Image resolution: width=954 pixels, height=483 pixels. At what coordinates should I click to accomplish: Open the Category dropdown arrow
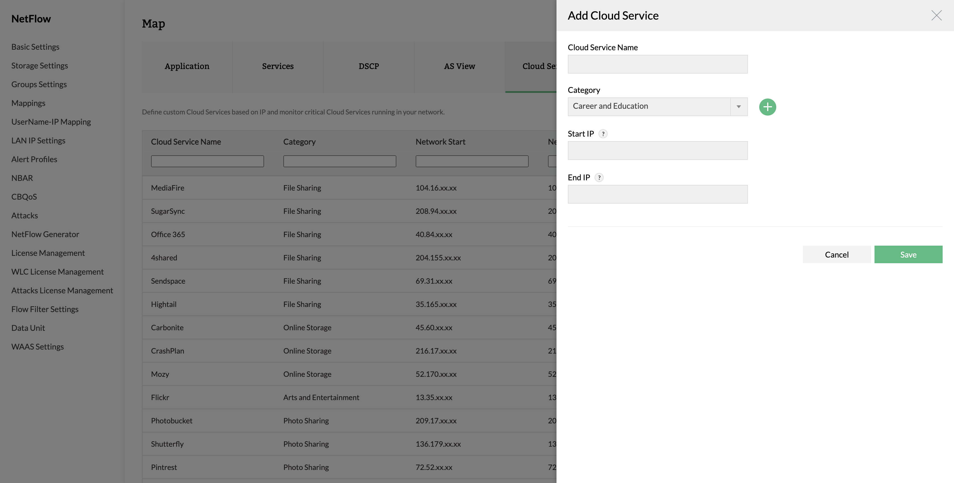point(738,107)
